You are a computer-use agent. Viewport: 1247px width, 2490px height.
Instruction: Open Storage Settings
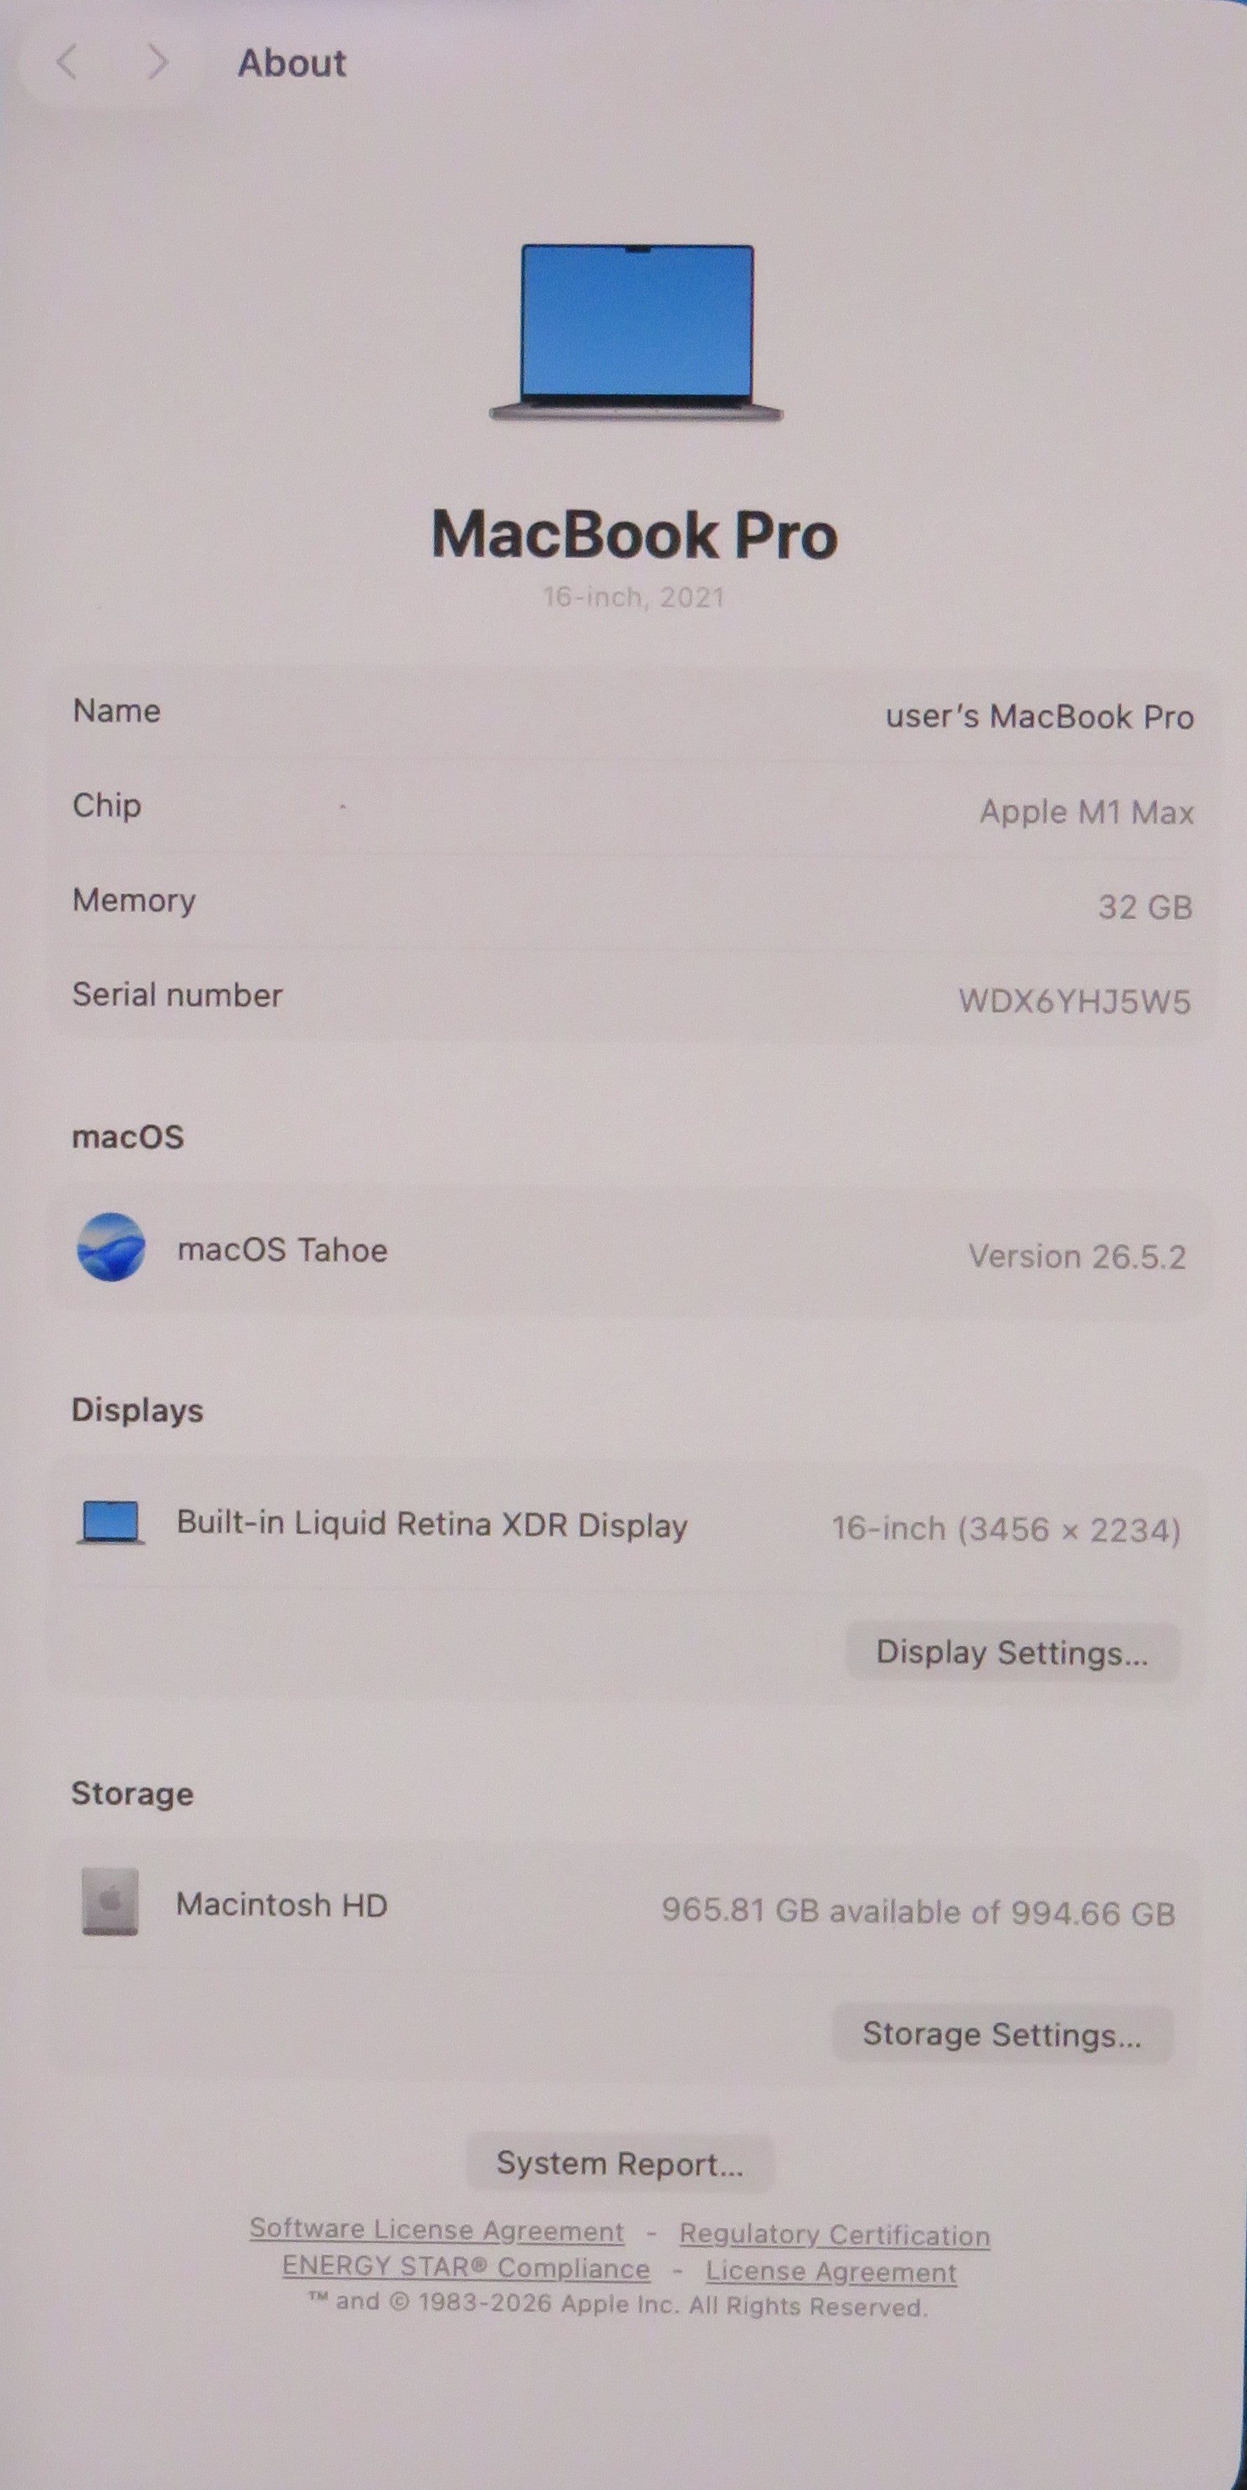(1003, 2035)
